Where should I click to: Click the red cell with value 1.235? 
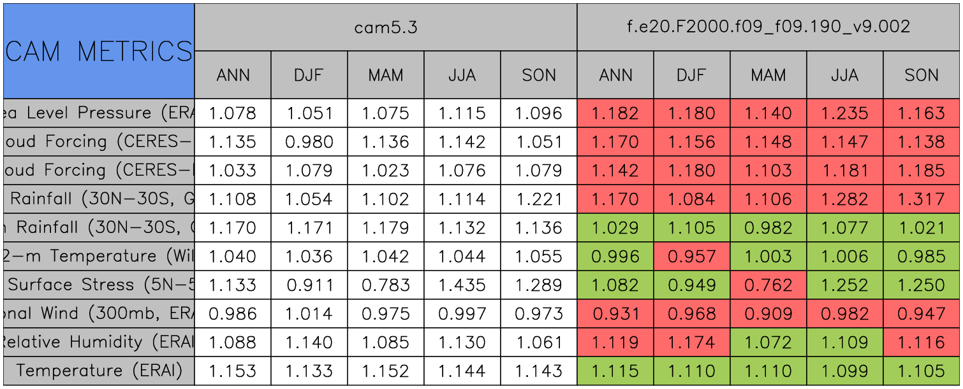[845, 113]
